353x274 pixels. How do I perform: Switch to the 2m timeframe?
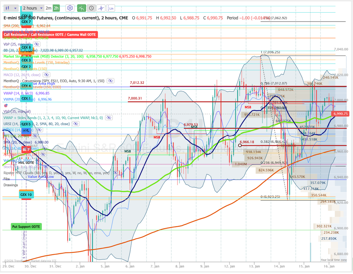click(x=48, y=8)
